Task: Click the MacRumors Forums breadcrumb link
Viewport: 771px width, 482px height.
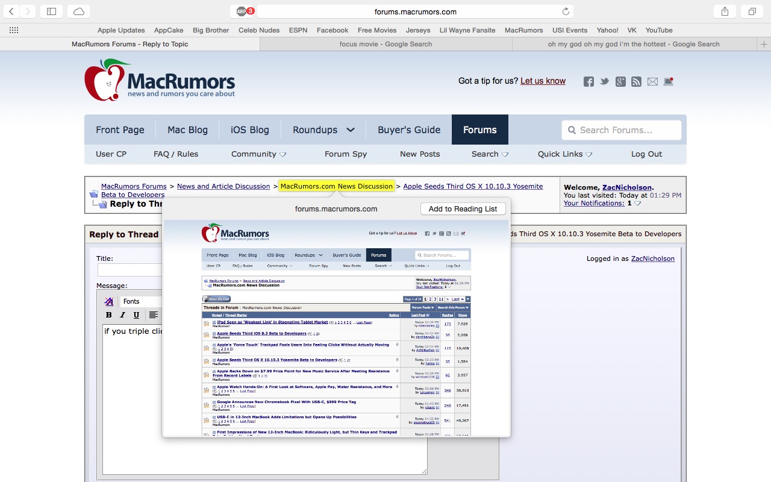Action: coord(134,186)
